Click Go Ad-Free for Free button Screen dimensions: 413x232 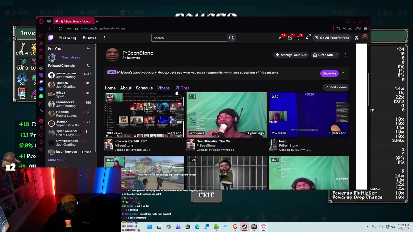click(x=332, y=38)
